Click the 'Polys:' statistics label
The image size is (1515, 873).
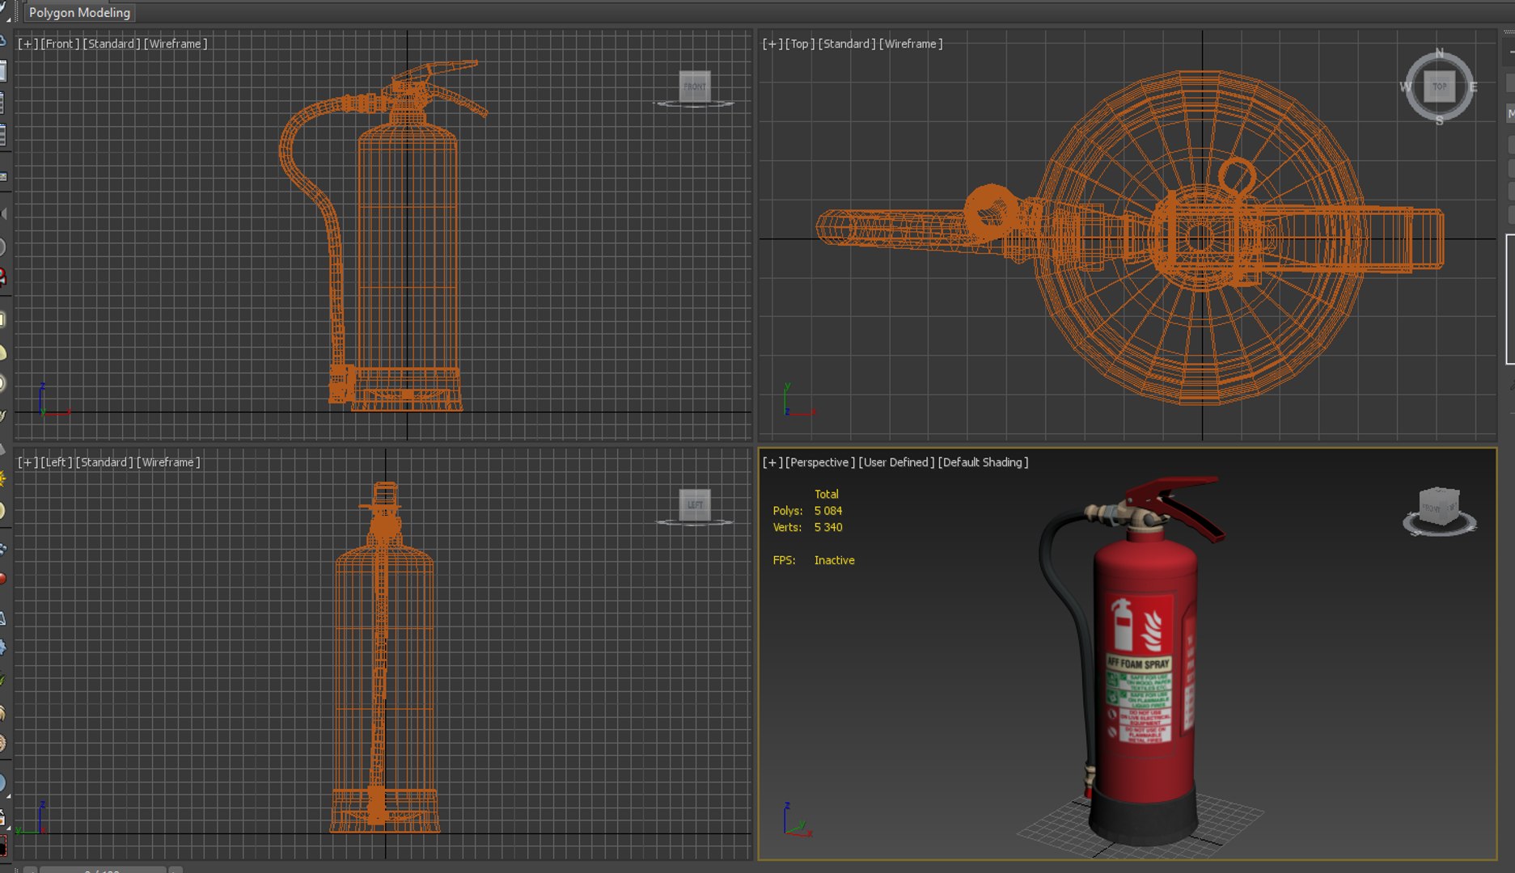tap(787, 511)
